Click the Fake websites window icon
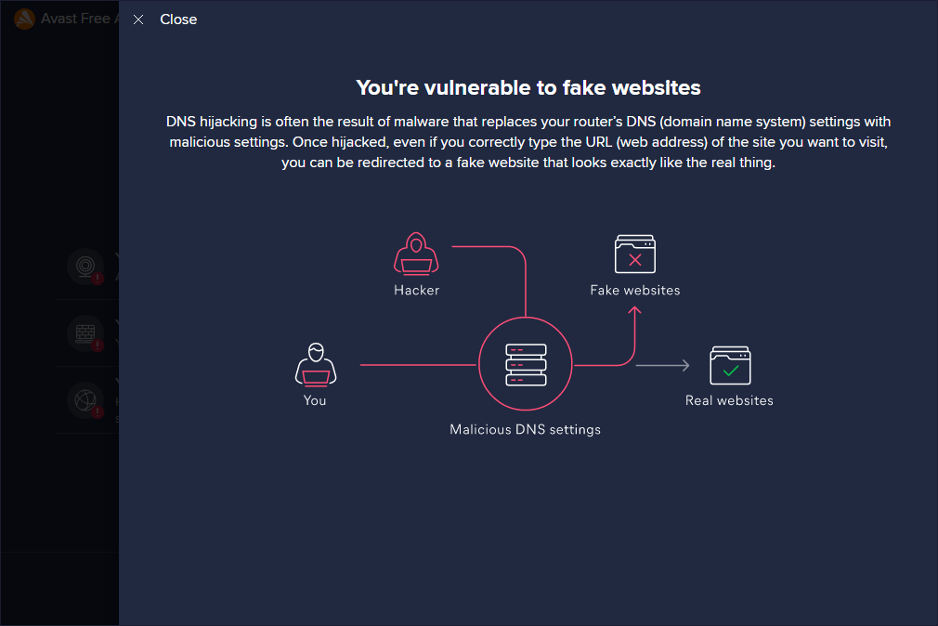938x626 pixels. pos(634,254)
